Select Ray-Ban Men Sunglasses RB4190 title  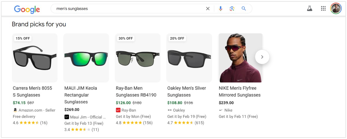point(136,91)
